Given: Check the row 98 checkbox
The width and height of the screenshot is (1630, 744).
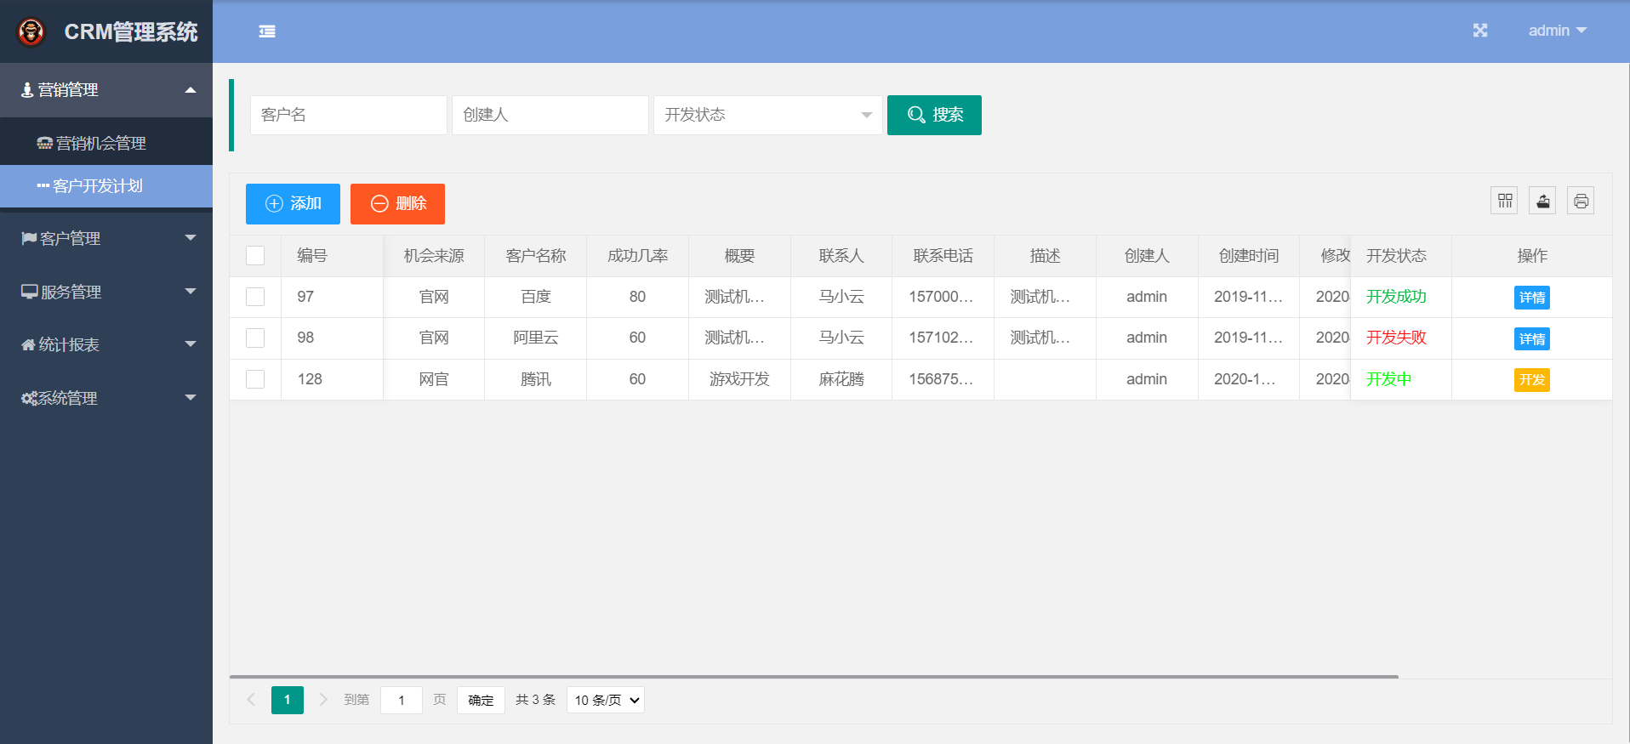Looking at the screenshot, I should tap(255, 338).
